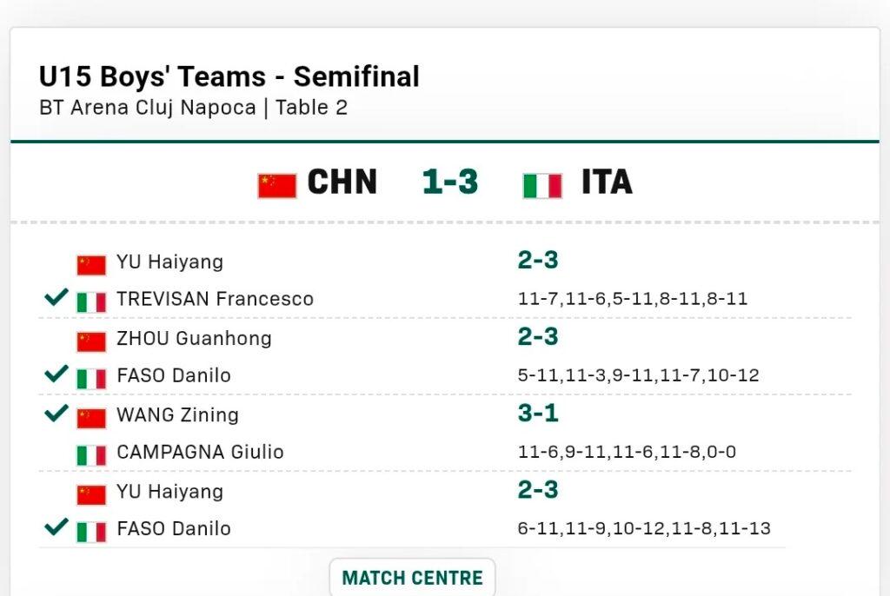
Task: Click the 1-3 team score
Action: (x=450, y=182)
